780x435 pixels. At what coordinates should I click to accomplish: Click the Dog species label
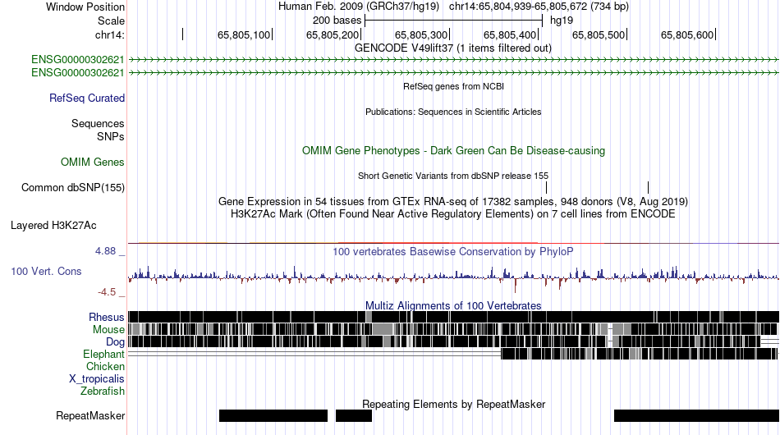(115, 342)
